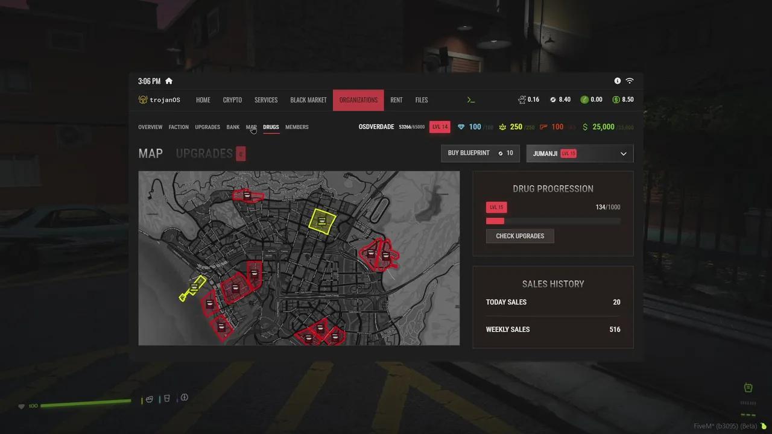Select the large UPGRADES heading tab
The width and height of the screenshot is (772, 434).
[x=204, y=154]
